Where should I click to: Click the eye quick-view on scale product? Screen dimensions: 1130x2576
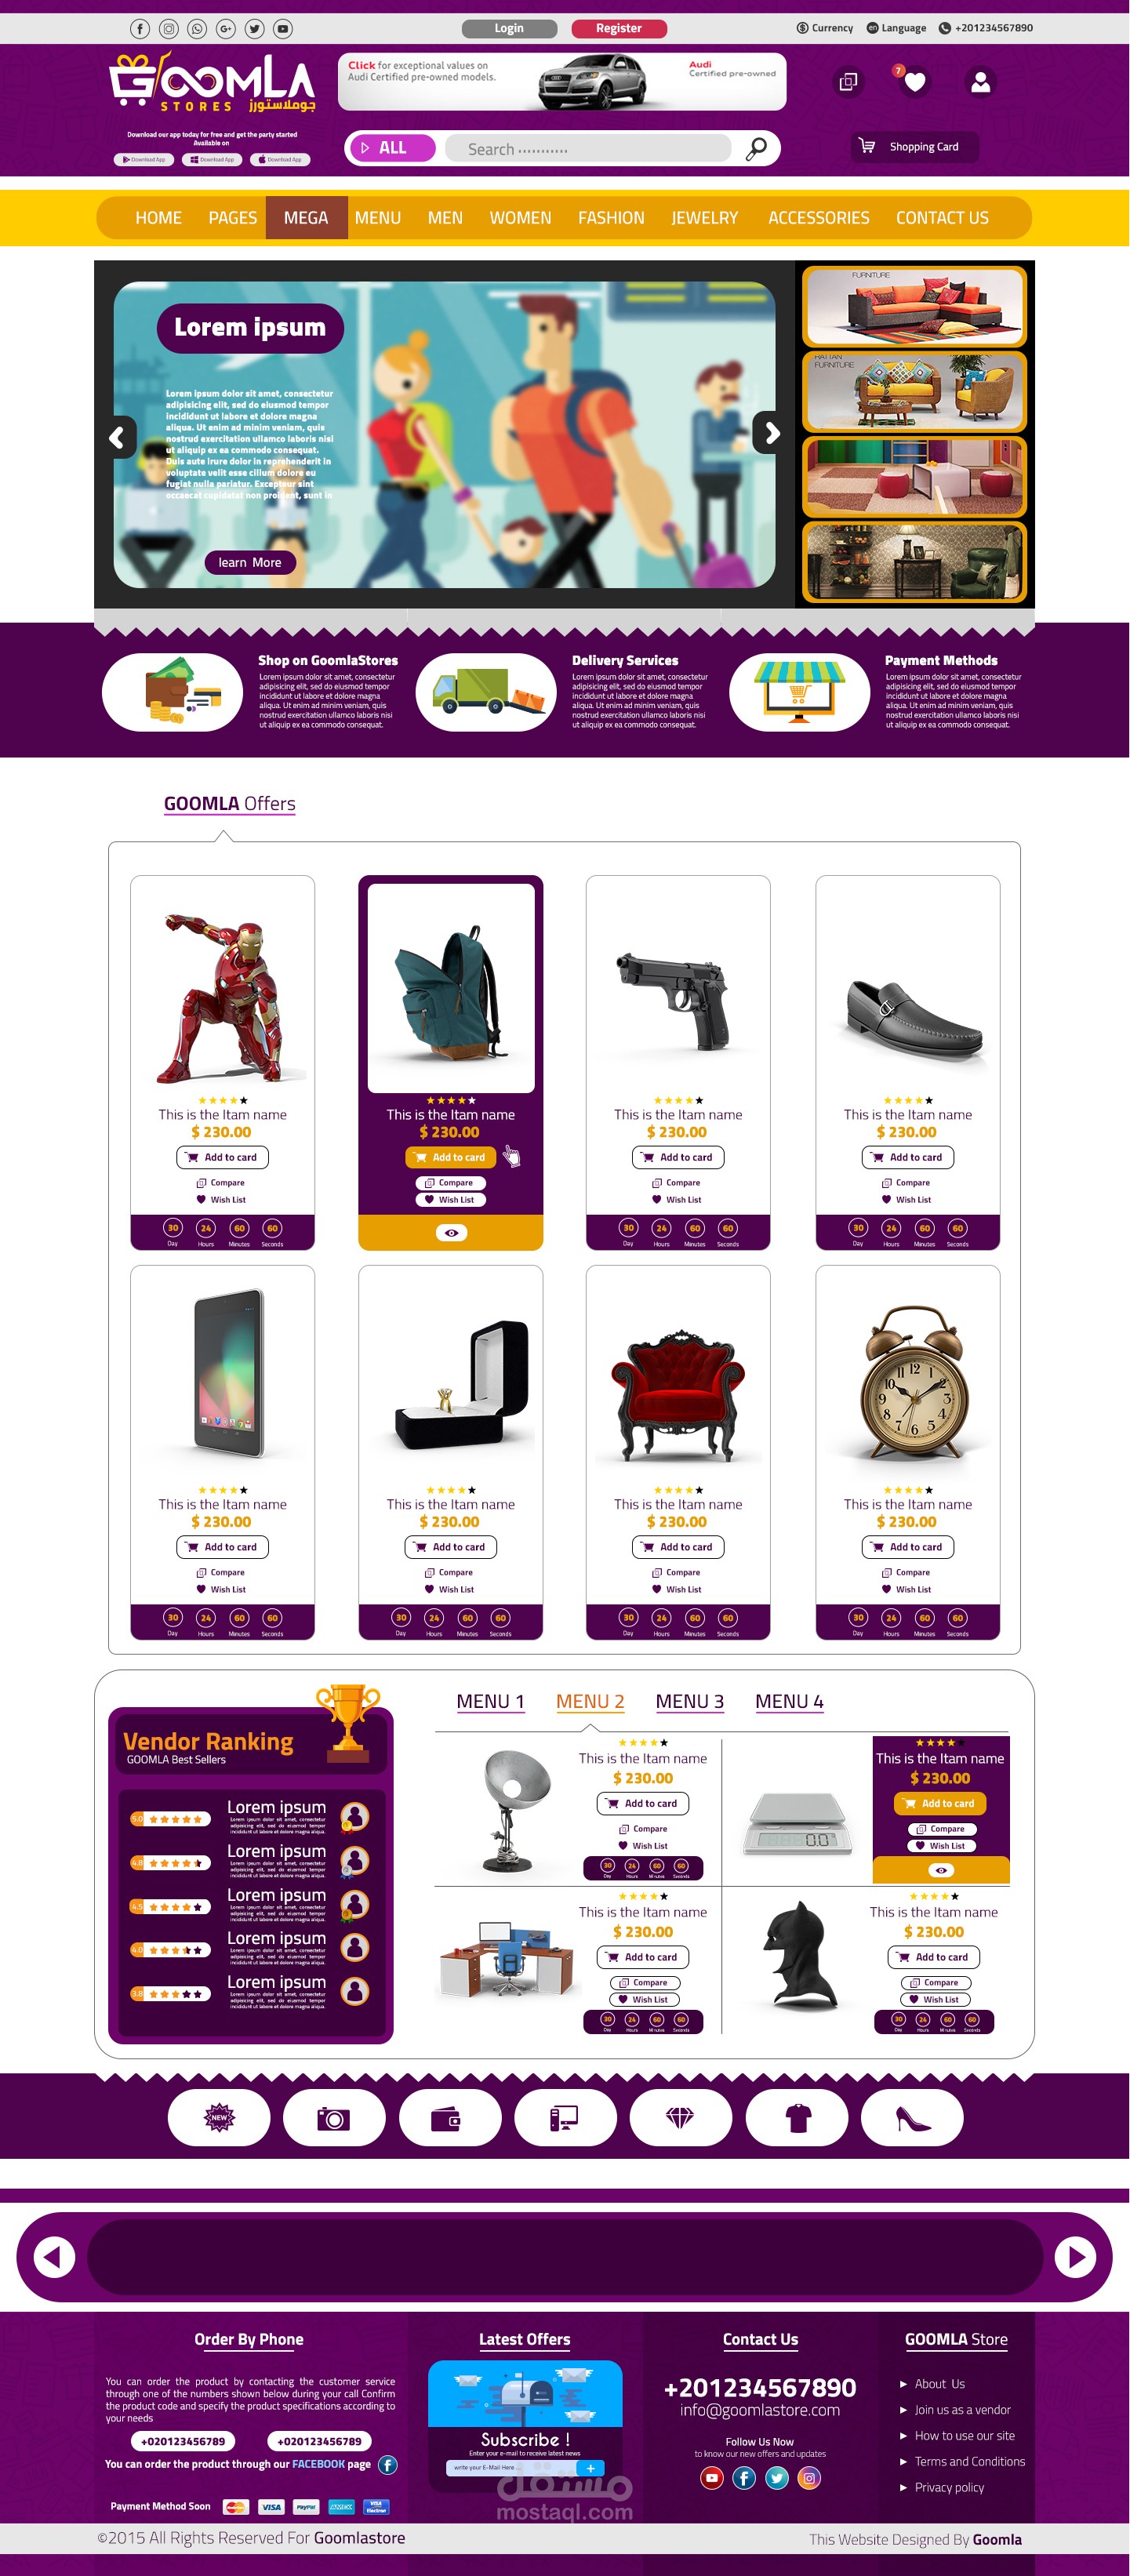(x=941, y=1870)
